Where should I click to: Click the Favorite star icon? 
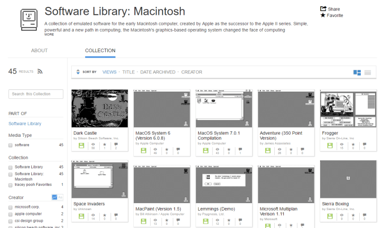[323, 15]
